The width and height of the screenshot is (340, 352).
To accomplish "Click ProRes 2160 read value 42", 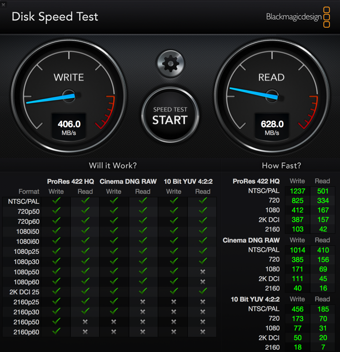I will (x=323, y=229).
